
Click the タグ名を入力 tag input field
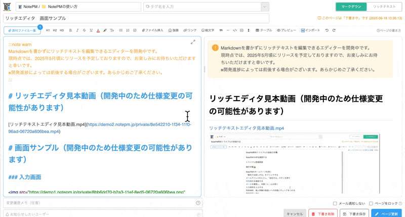pos(202,7)
